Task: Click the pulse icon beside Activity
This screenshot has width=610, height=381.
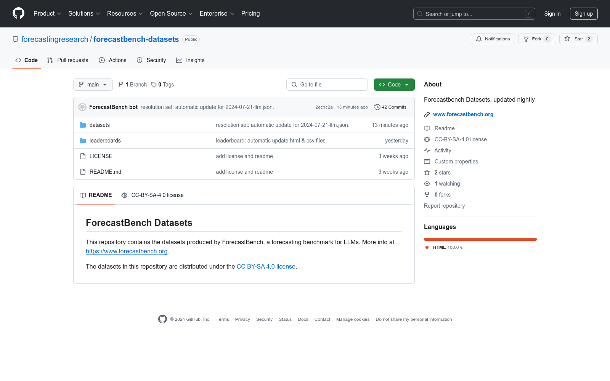Action: (x=427, y=150)
